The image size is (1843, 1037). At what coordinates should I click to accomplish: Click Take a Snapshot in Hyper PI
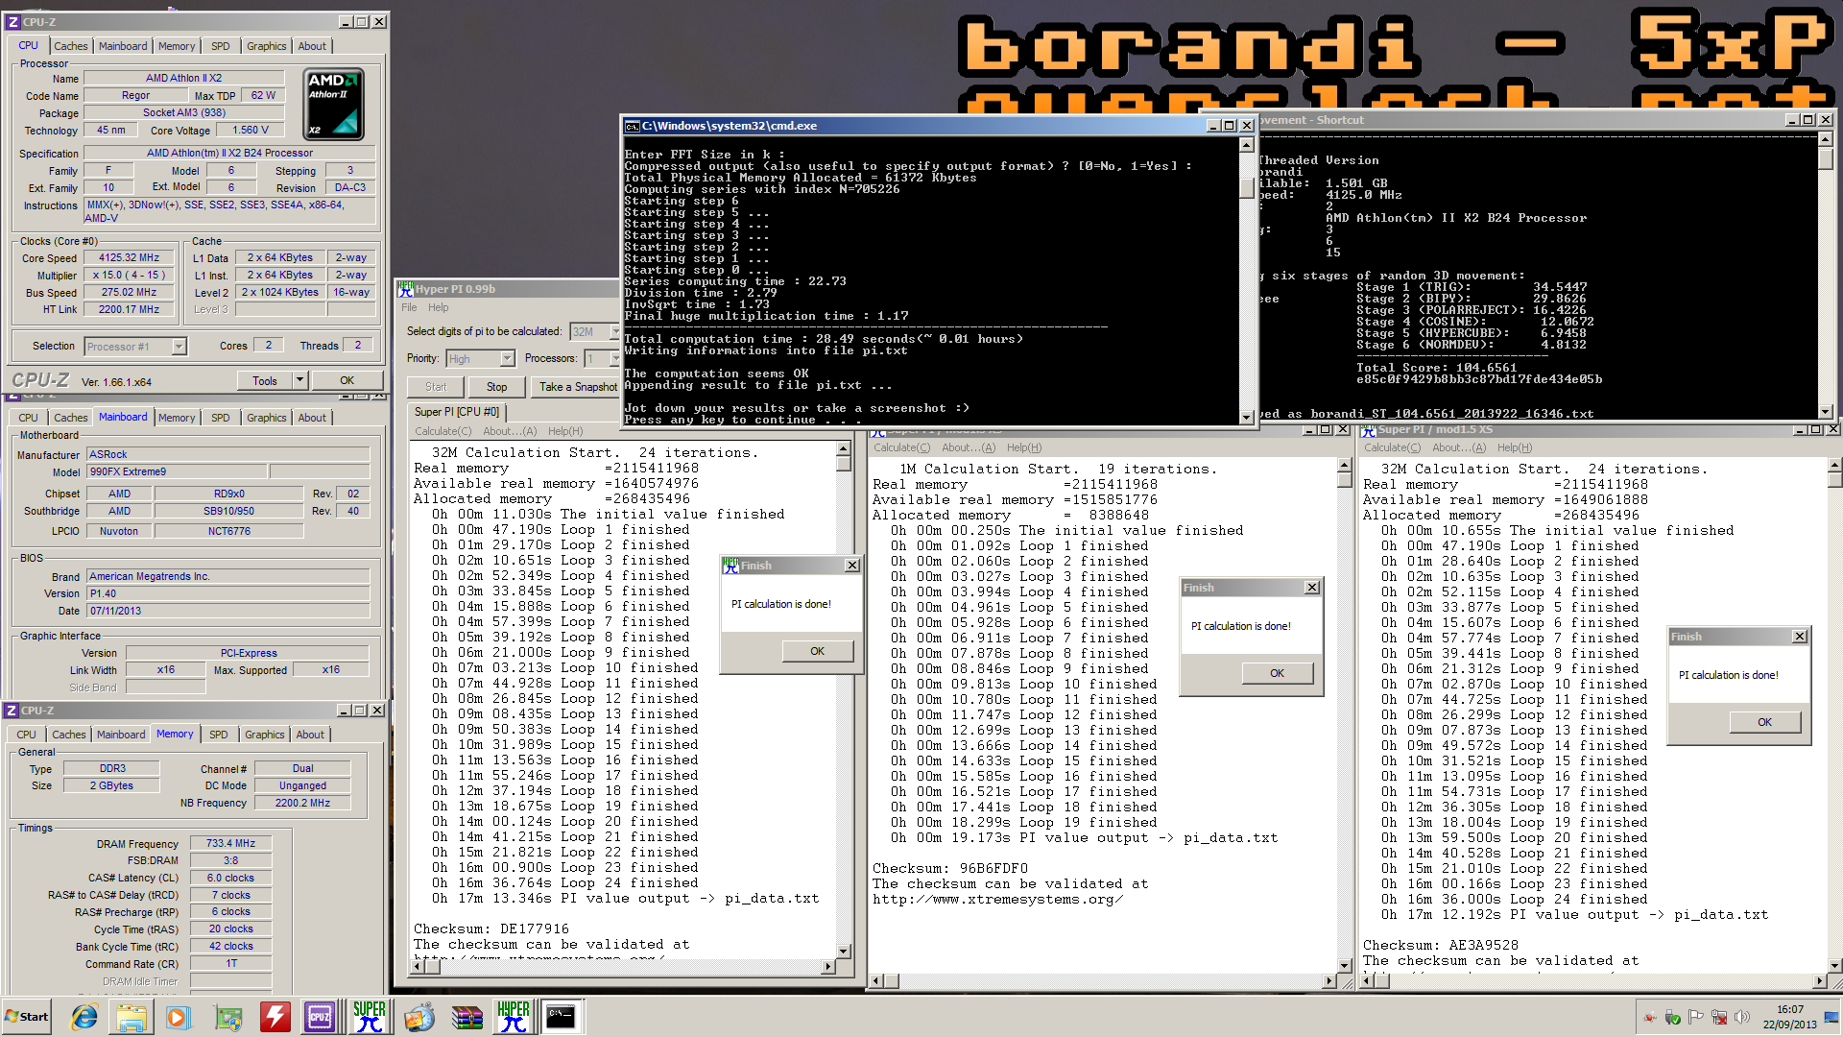pyautogui.click(x=578, y=387)
